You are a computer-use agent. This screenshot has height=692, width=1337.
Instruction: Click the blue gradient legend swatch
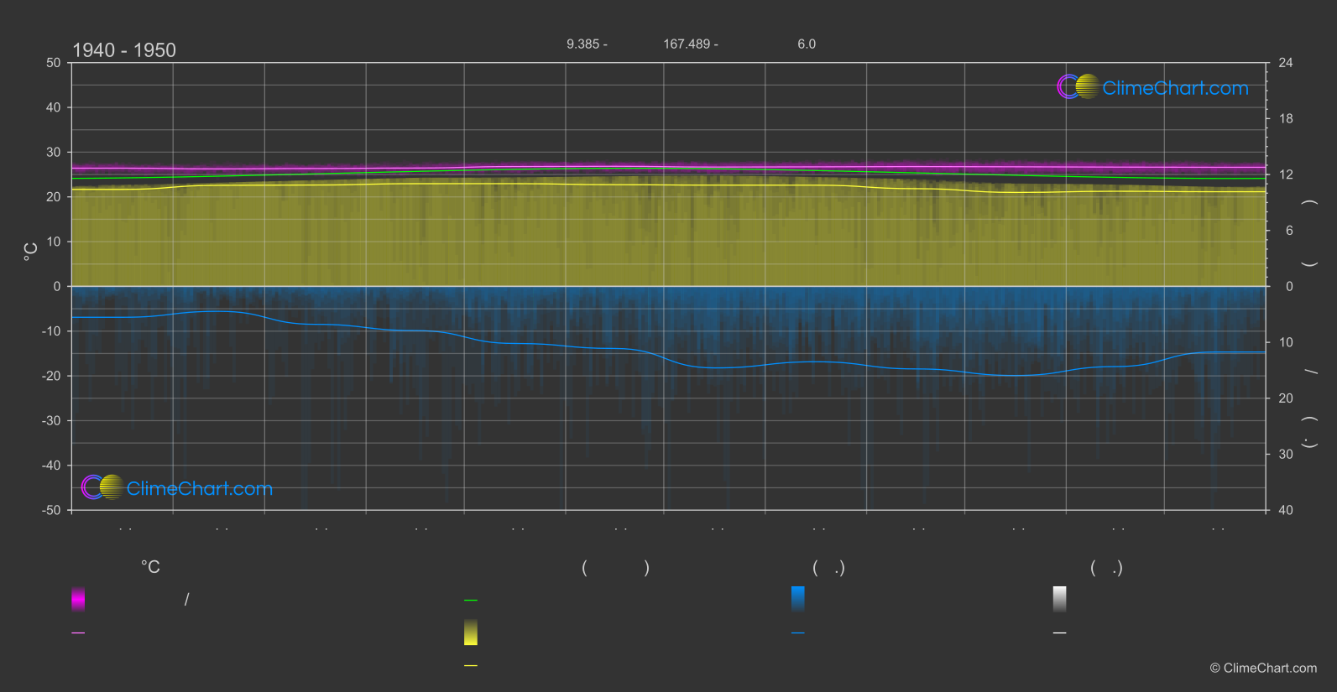pos(798,599)
